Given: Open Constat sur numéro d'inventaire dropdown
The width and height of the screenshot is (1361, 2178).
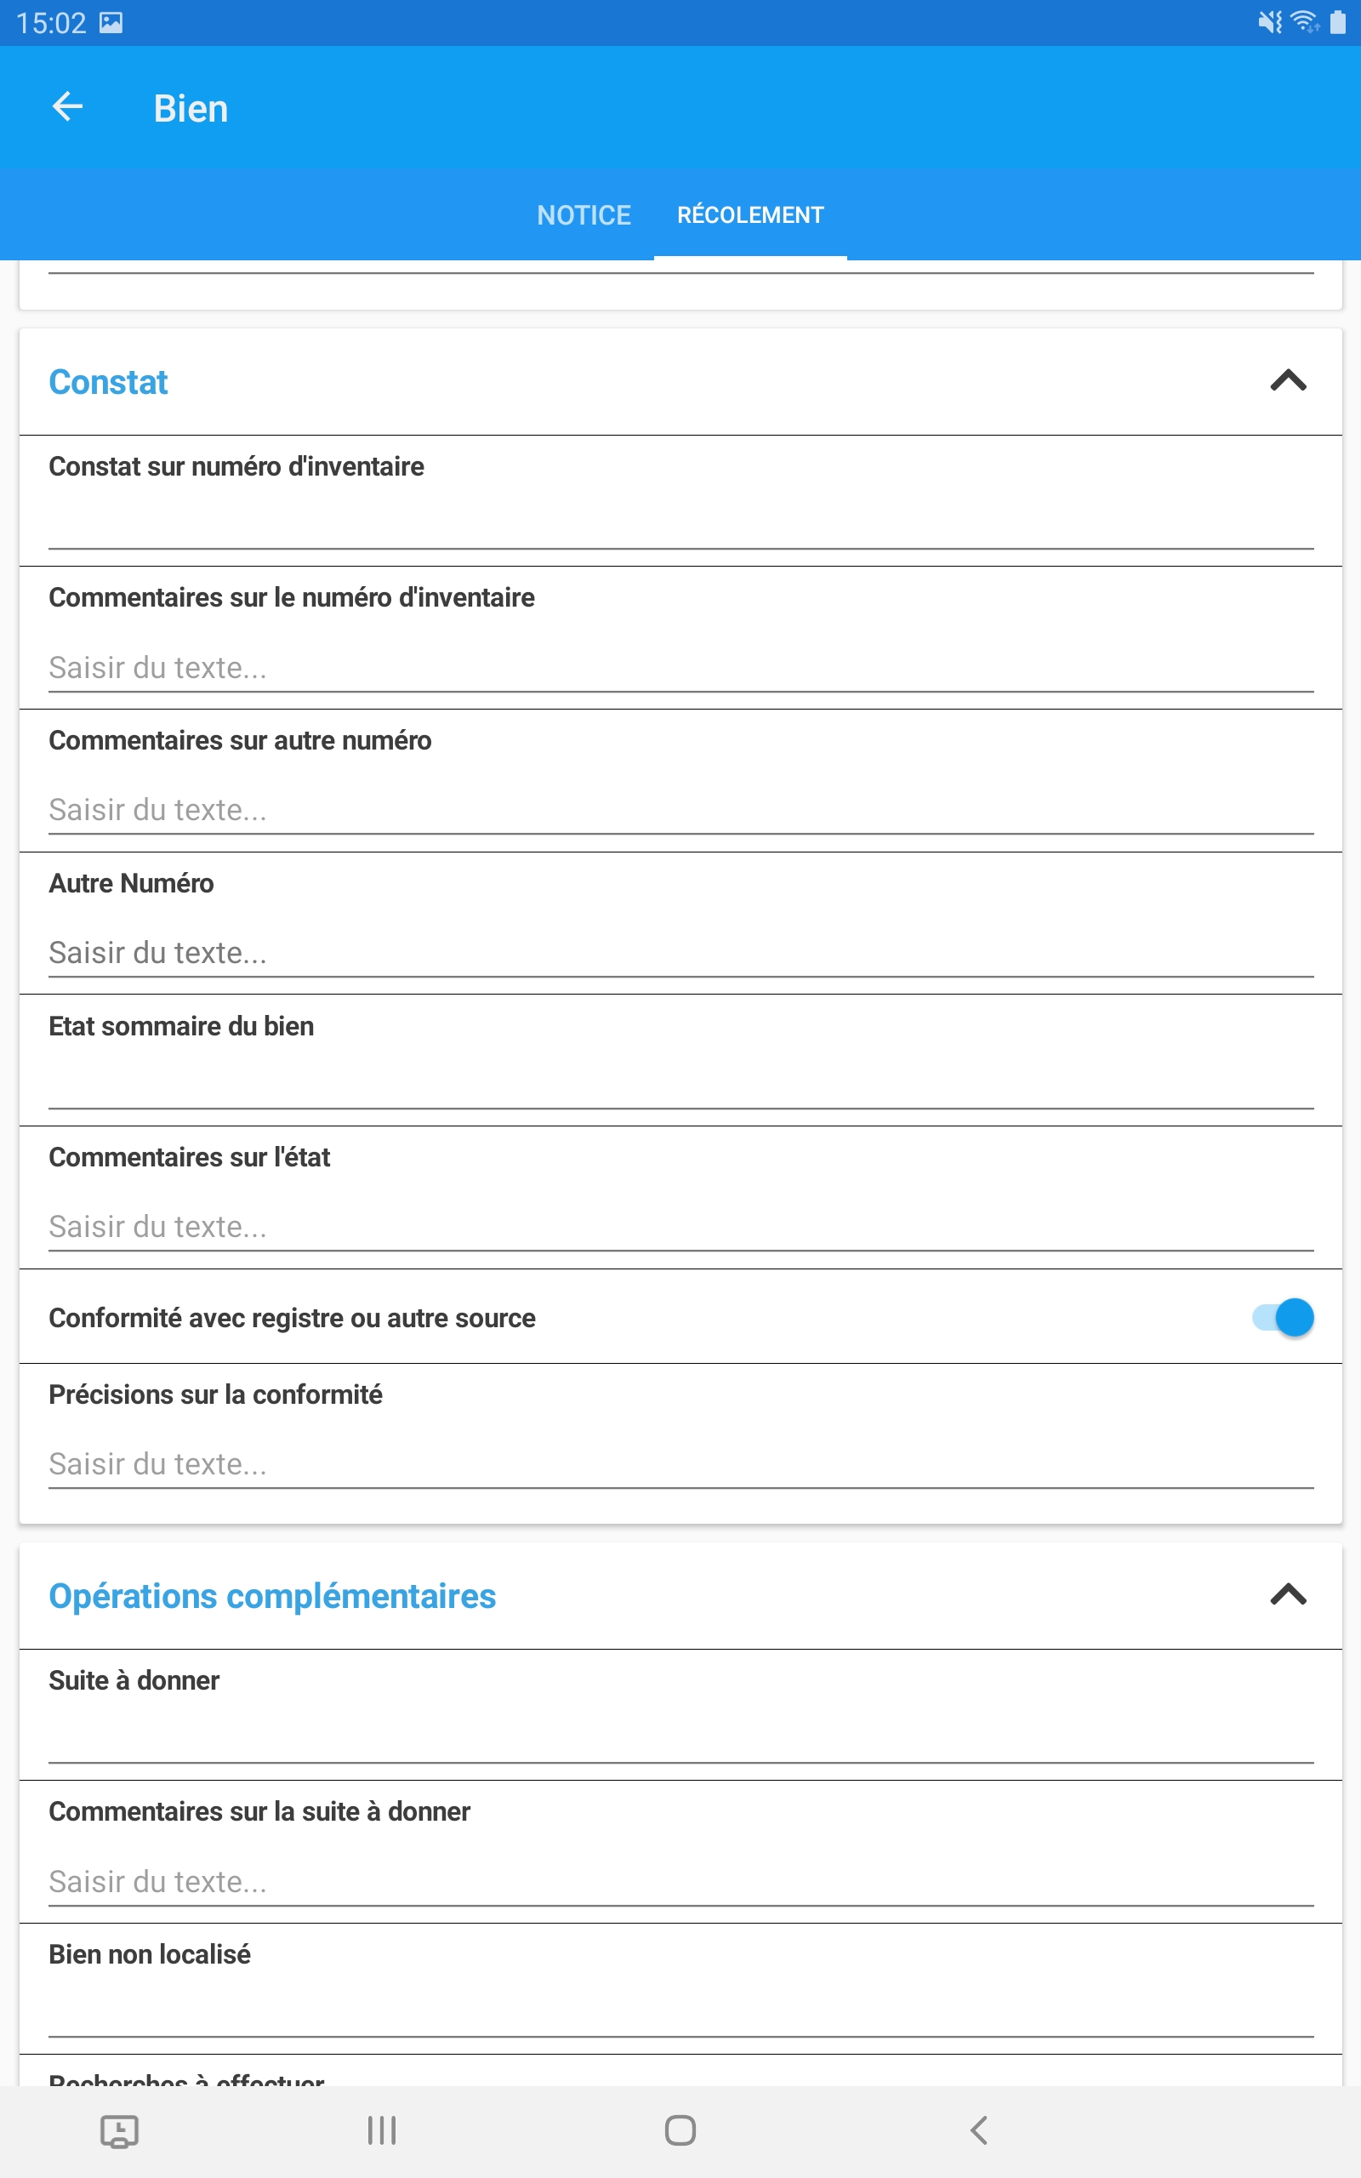Looking at the screenshot, I should click(x=680, y=522).
